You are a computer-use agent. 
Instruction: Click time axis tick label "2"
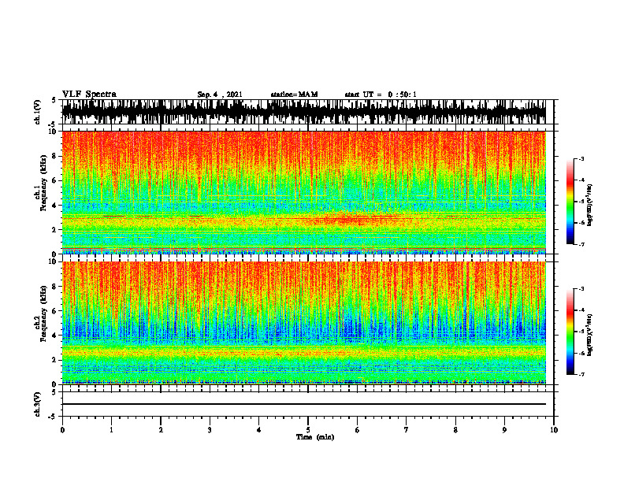click(161, 430)
